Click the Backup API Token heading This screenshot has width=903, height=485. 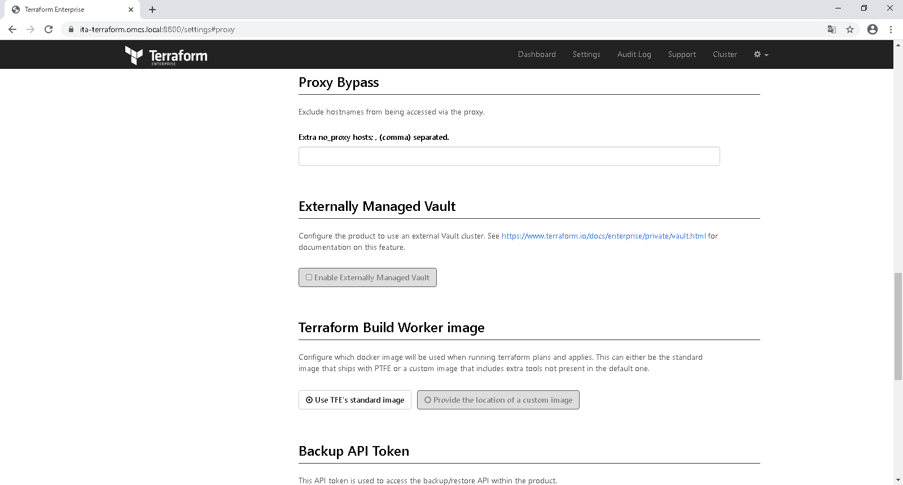(354, 451)
